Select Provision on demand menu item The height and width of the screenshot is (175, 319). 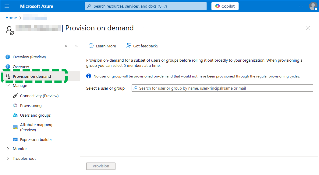click(x=32, y=76)
